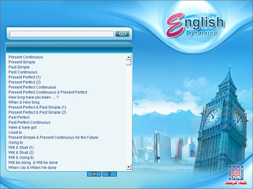Open the Present Continuous lesson
Screen dimensions: 253x189
(26, 57)
